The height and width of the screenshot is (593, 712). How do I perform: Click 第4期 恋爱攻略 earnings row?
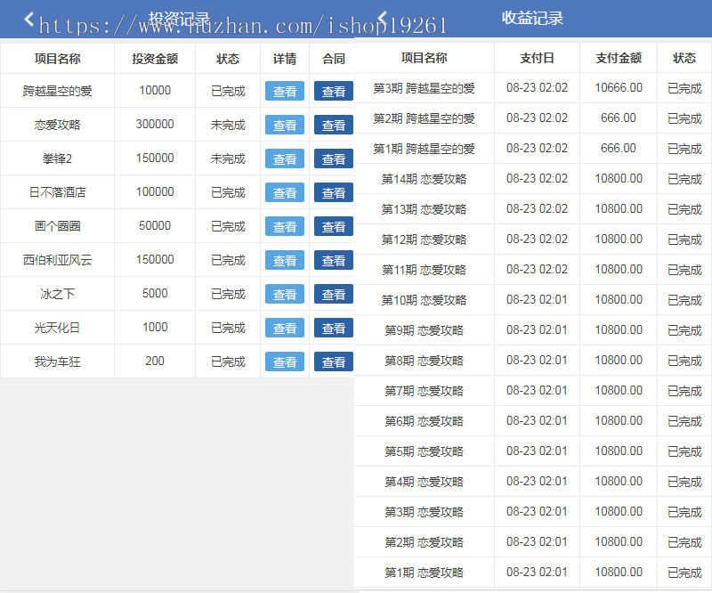pyautogui.click(x=532, y=481)
